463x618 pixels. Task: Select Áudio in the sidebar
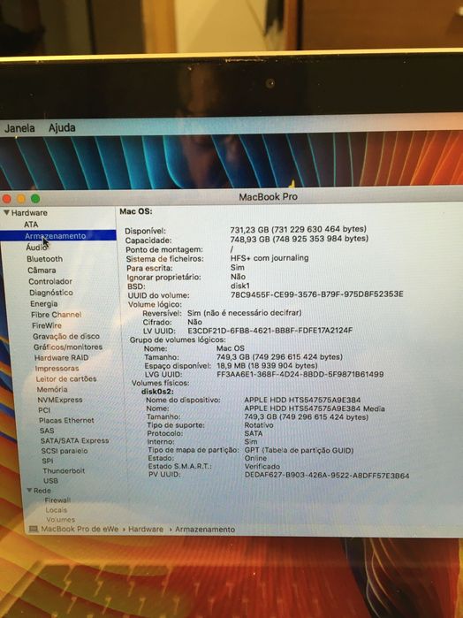(36, 248)
